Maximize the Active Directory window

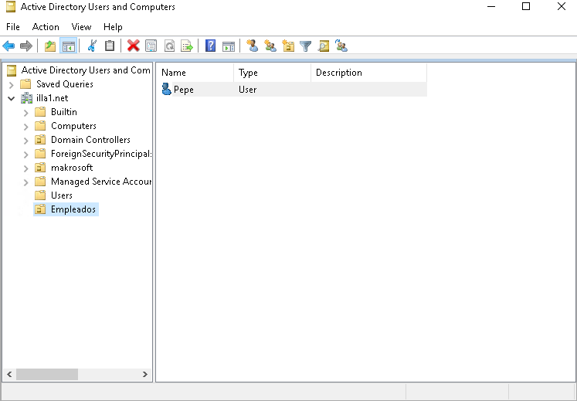(526, 6)
